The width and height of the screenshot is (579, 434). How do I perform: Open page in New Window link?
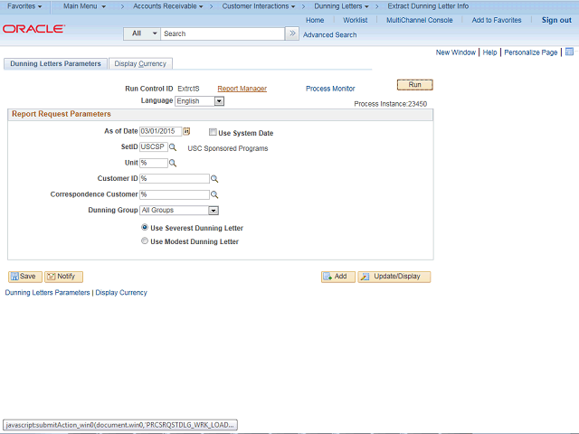point(455,52)
